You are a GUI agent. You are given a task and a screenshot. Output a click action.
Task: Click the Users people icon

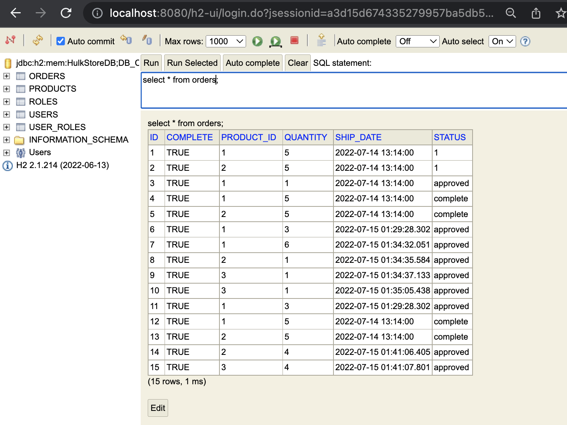(x=20, y=152)
